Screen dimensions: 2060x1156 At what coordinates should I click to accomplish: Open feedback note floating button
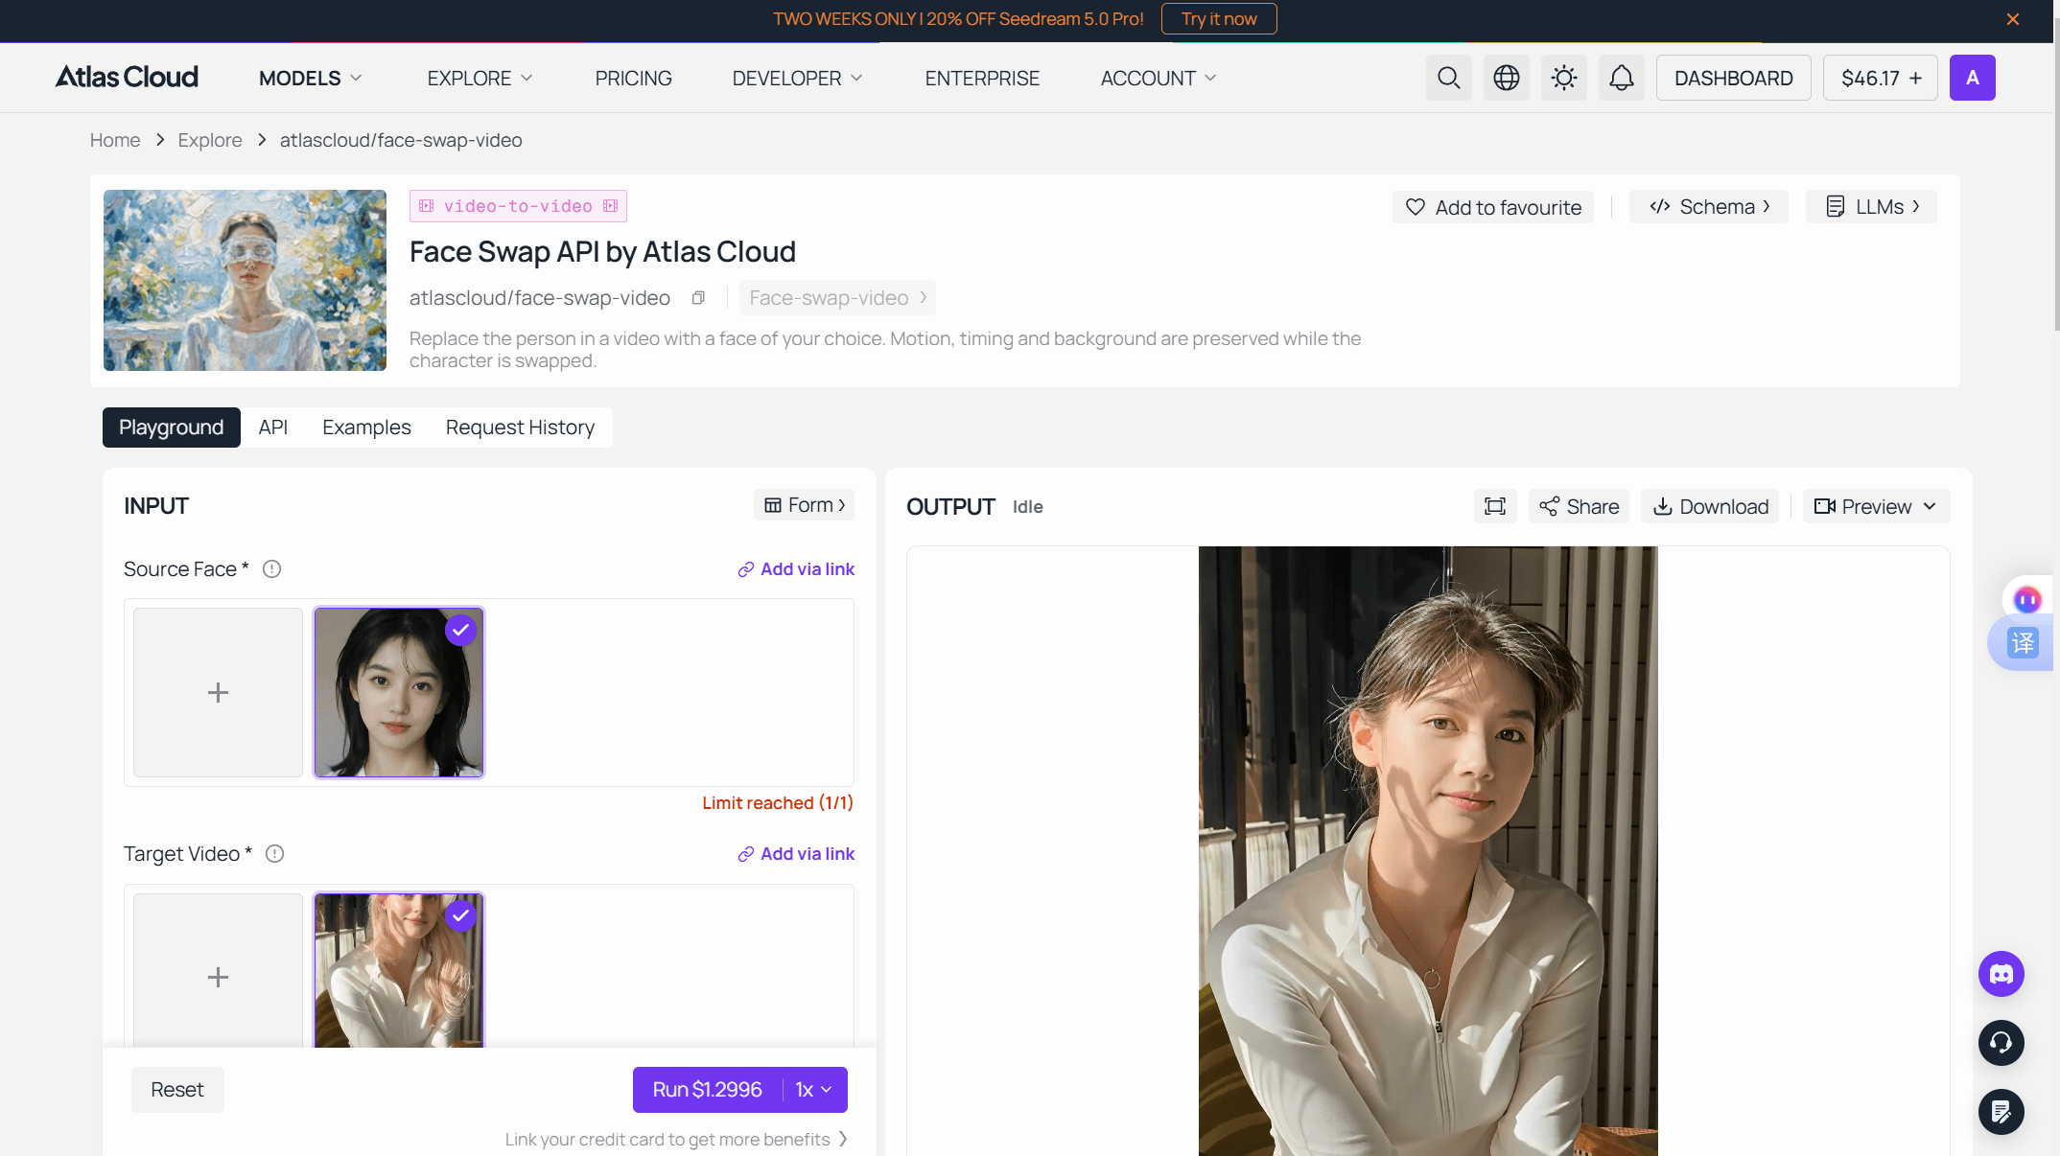pyautogui.click(x=2001, y=1112)
